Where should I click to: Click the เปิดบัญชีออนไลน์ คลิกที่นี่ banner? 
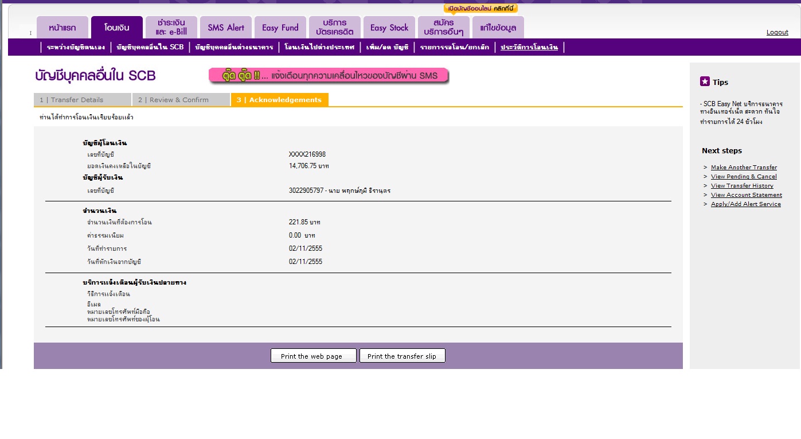[x=480, y=8]
